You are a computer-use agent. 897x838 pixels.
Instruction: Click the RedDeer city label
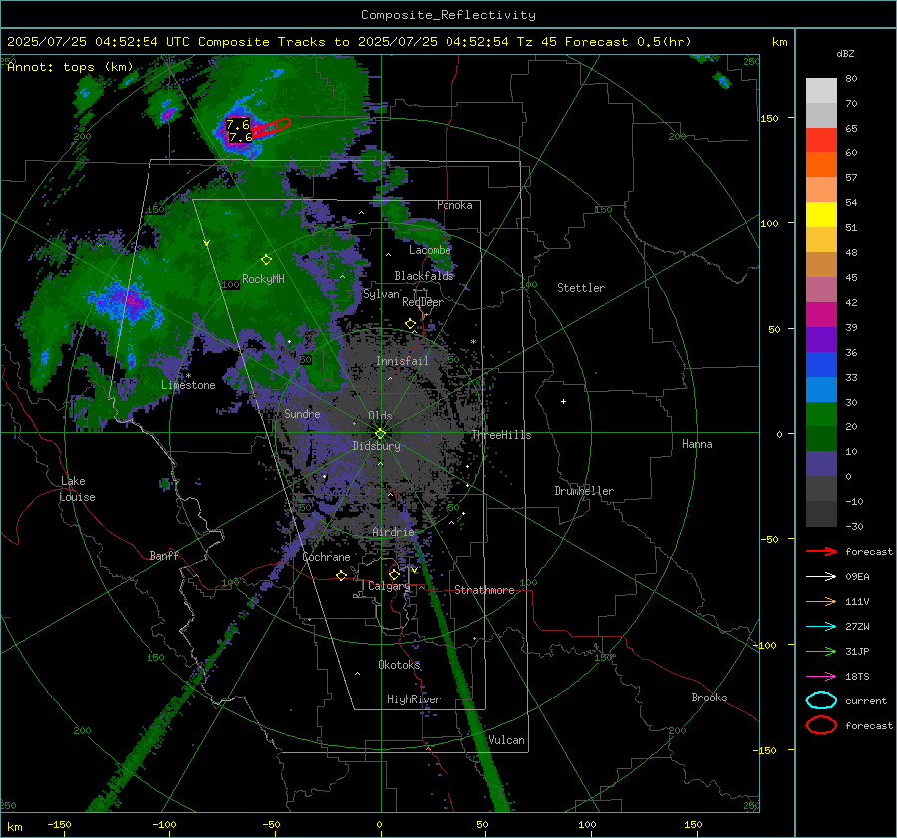[x=423, y=302]
